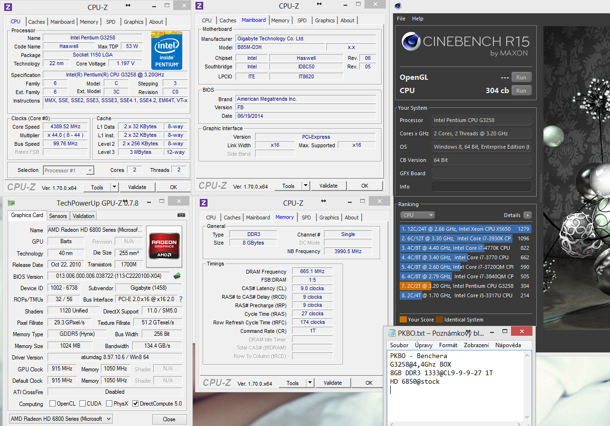Select the Intel Xeon CPU X5650 ranking row
The width and height of the screenshot is (610, 426).
click(465, 229)
